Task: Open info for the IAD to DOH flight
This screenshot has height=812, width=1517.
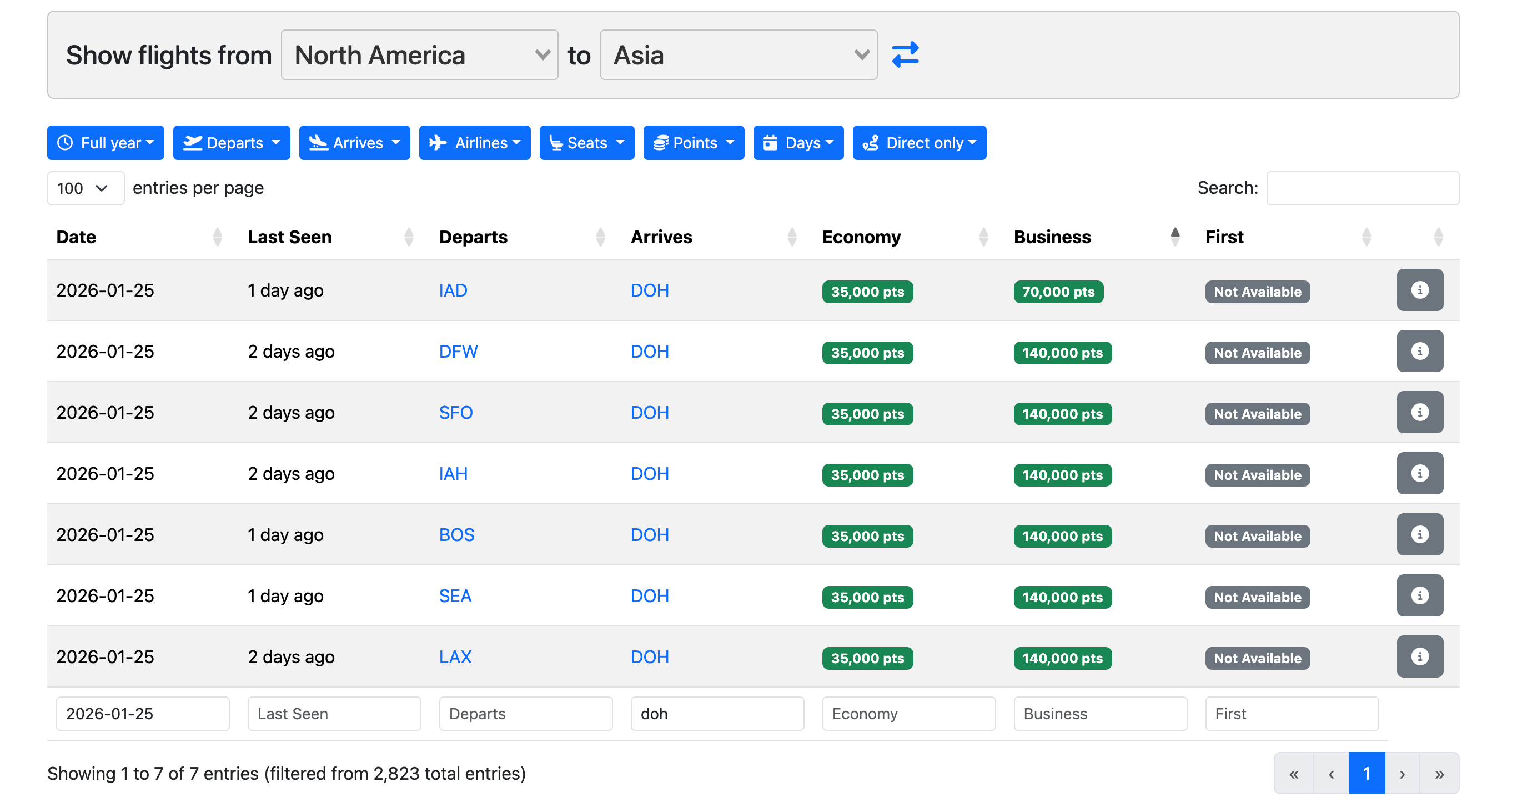Action: 1419,290
